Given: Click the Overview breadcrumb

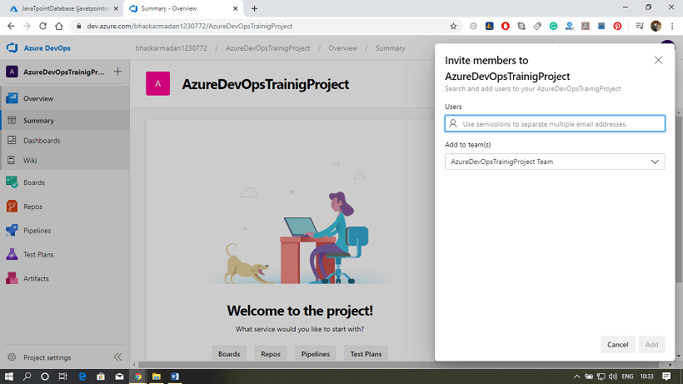Looking at the screenshot, I should (343, 47).
